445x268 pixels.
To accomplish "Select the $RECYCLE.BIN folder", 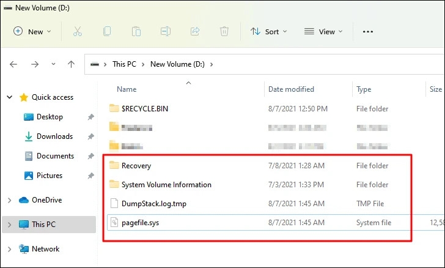I will (x=145, y=108).
